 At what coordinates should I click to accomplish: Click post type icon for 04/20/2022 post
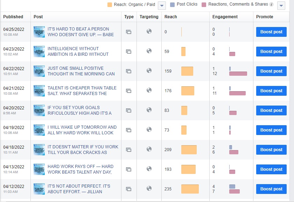[128, 110]
